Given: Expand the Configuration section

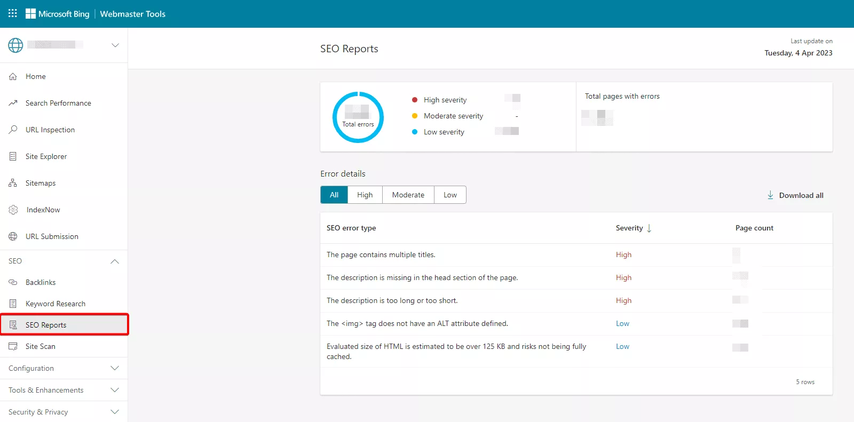Looking at the screenshot, I should pyautogui.click(x=114, y=368).
